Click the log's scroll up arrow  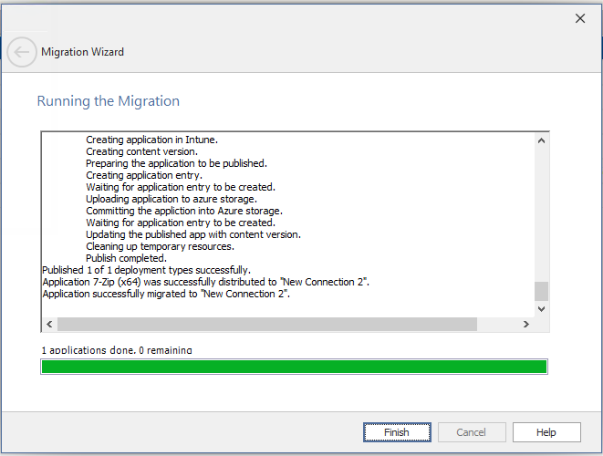pyautogui.click(x=541, y=140)
